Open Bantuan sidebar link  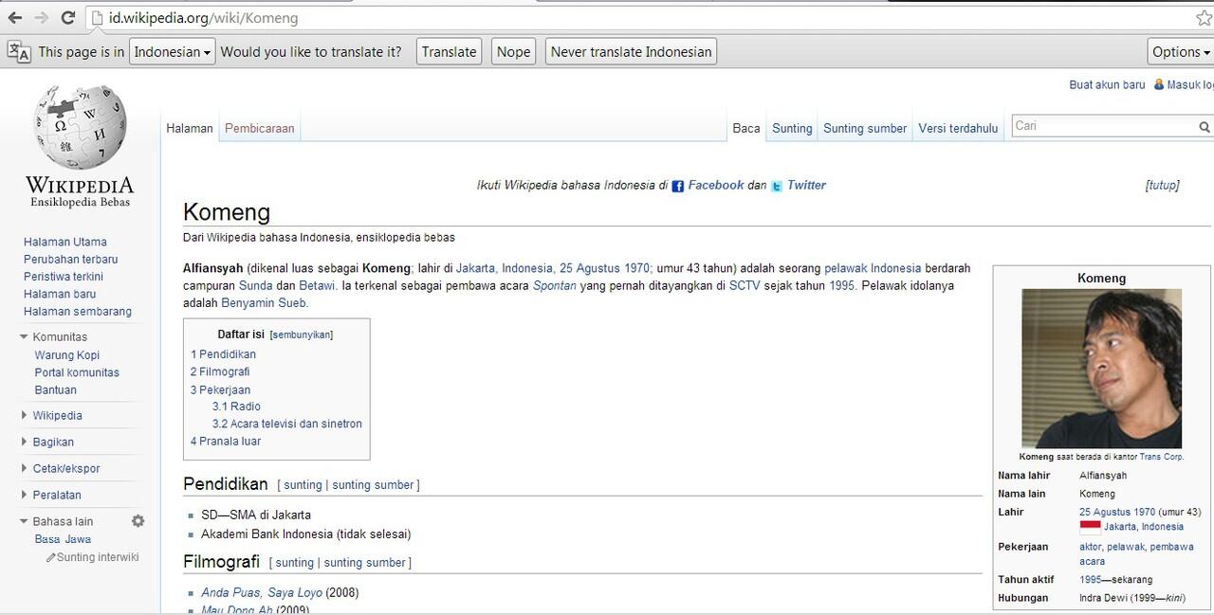point(56,389)
